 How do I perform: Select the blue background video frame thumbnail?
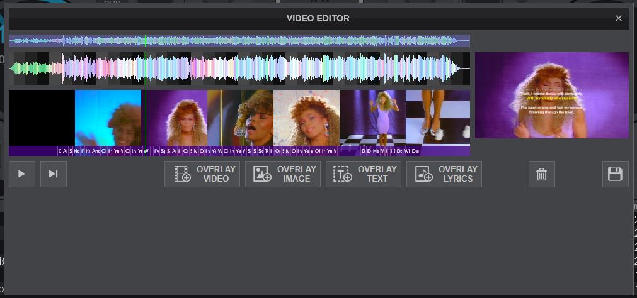pyautogui.click(x=108, y=118)
